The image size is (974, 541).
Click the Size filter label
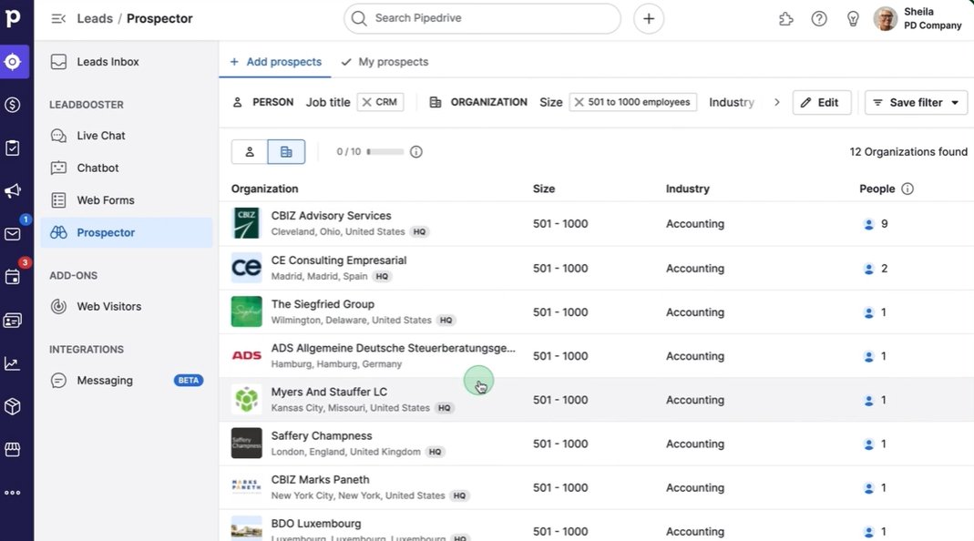[551, 103]
